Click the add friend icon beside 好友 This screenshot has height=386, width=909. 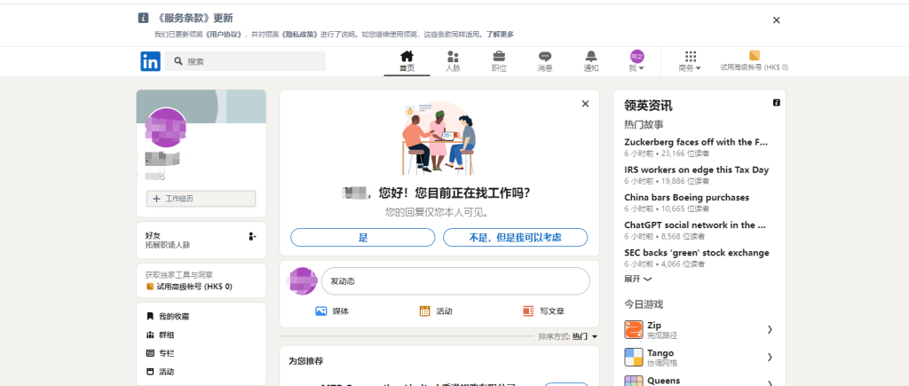(252, 236)
